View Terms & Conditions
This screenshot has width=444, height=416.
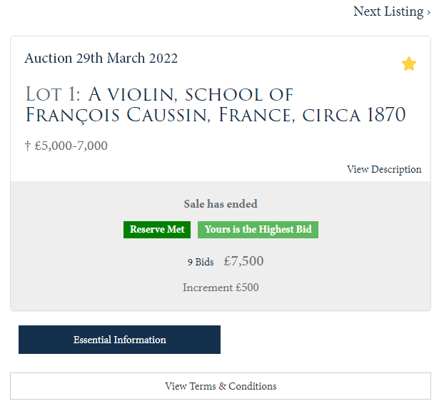point(221,386)
